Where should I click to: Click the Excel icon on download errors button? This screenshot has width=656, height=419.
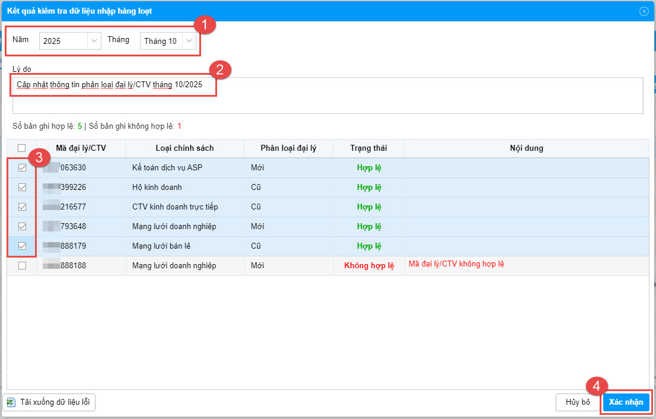11,402
